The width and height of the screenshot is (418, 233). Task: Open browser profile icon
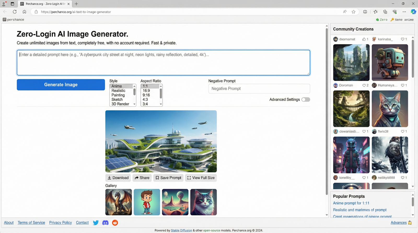pos(4,4)
